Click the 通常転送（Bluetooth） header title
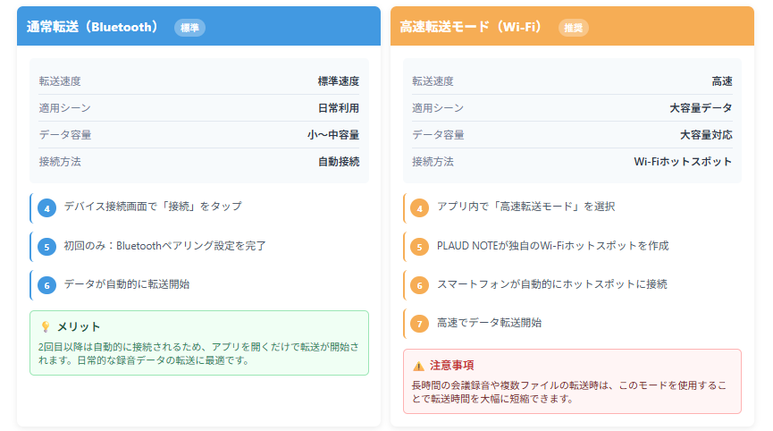This screenshot has height=431, width=773. tap(92, 27)
